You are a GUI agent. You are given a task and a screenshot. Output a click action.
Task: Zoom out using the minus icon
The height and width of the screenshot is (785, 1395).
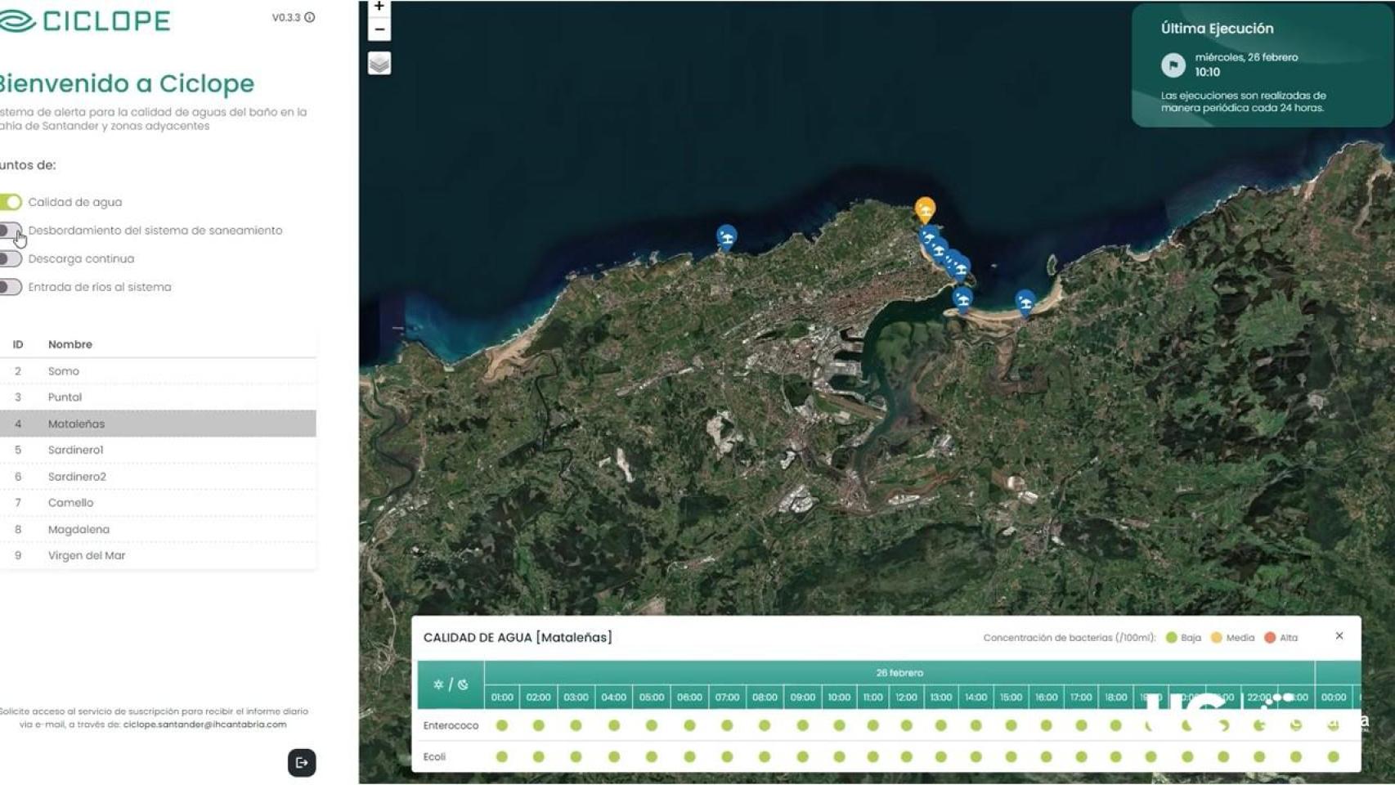pos(379,29)
